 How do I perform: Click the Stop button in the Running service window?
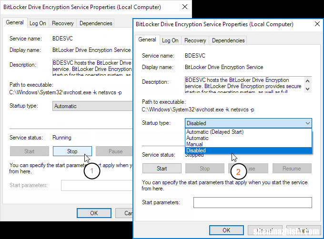72,151
